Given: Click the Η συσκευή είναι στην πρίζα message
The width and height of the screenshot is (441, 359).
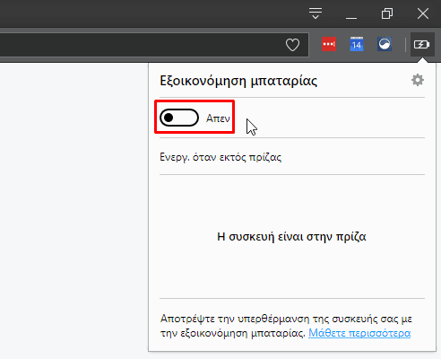Looking at the screenshot, I should pyautogui.click(x=291, y=237).
